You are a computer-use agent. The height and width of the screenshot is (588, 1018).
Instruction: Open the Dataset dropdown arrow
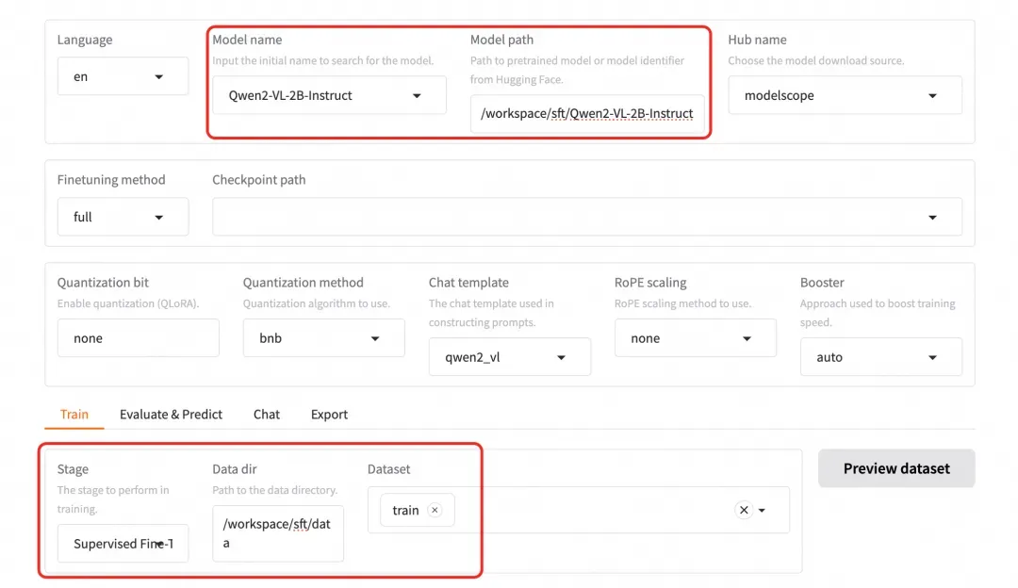point(762,510)
